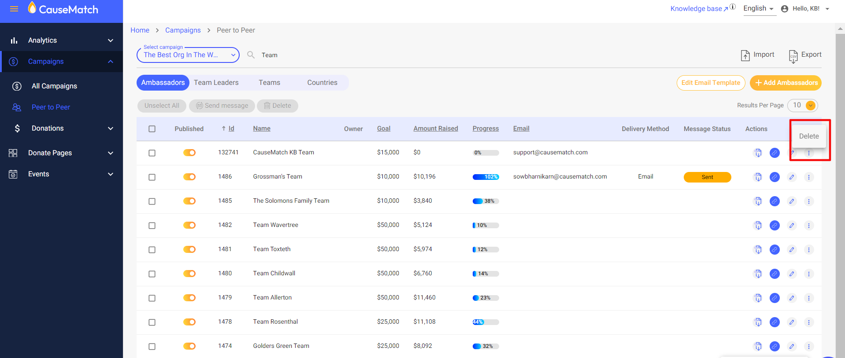Open the Select campaign dropdown
Viewport: 845px width, 358px height.
click(x=188, y=55)
